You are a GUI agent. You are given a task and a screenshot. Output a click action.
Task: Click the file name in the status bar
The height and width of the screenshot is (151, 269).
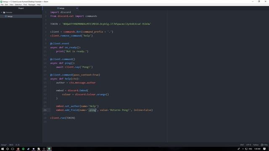[x=4, y=145]
